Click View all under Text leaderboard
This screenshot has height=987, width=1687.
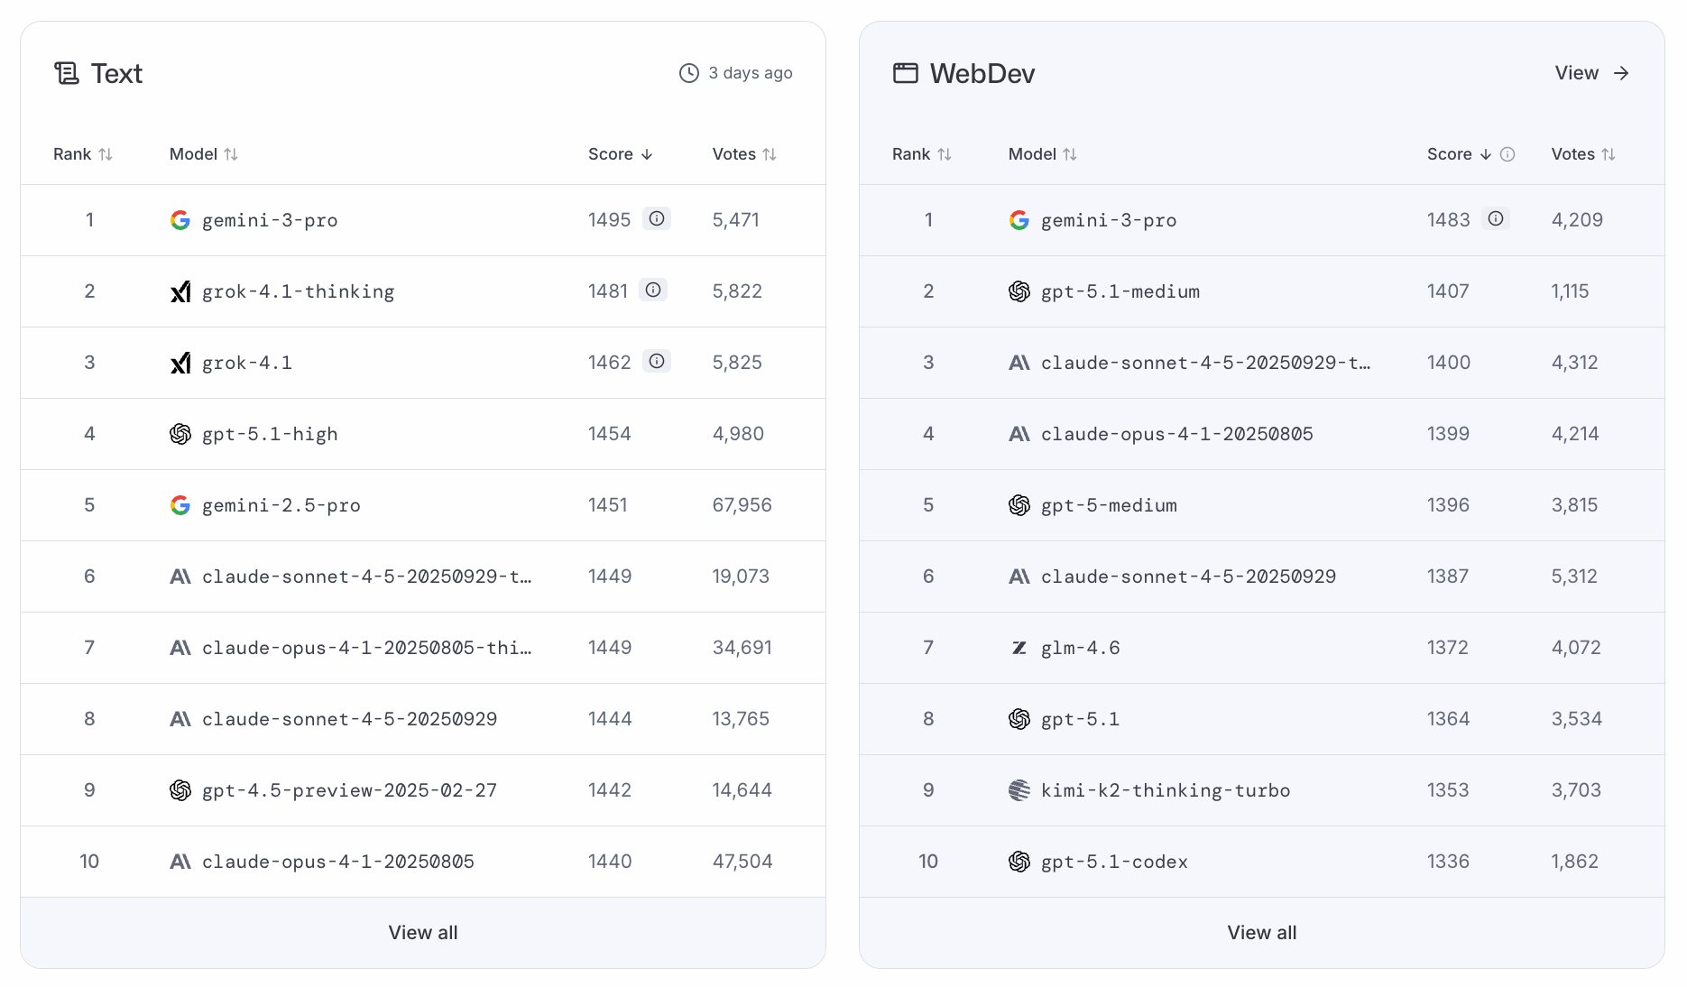pyautogui.click(x=423, y=933)
